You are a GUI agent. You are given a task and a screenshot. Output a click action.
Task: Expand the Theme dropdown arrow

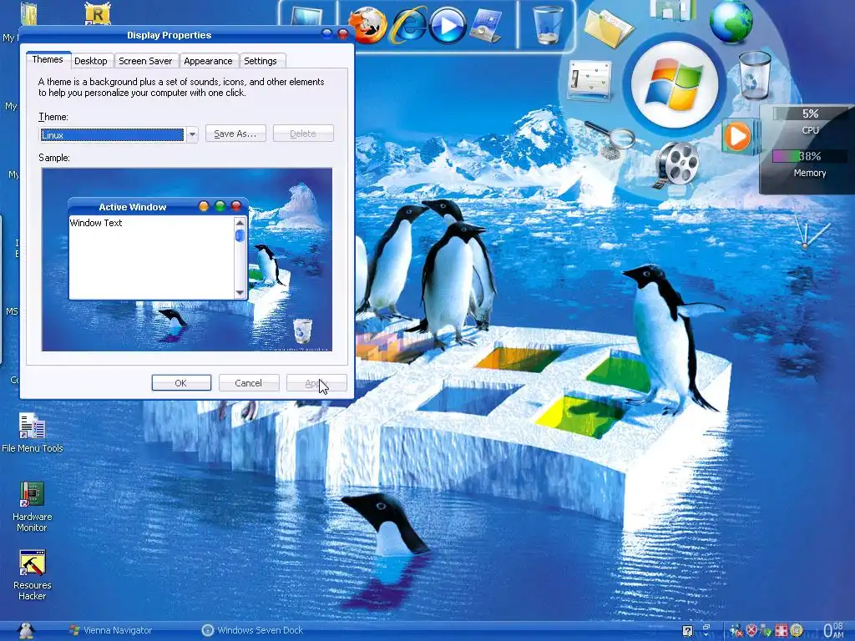click(192, 134)
